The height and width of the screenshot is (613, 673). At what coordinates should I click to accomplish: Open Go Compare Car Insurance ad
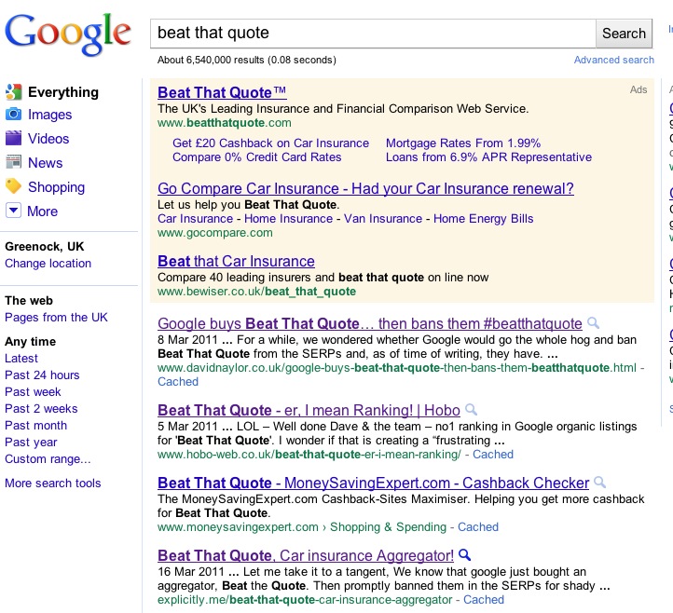tap(365, 188)
